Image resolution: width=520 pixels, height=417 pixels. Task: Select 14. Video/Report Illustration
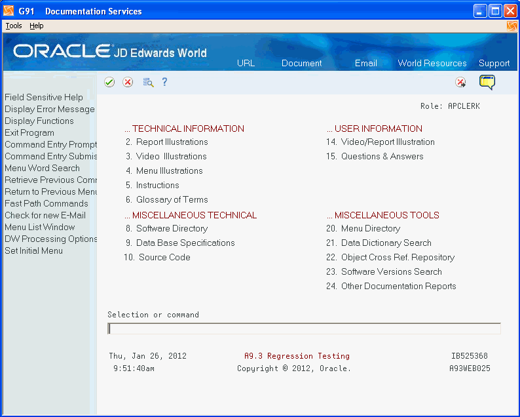click(x=381, y=142)
